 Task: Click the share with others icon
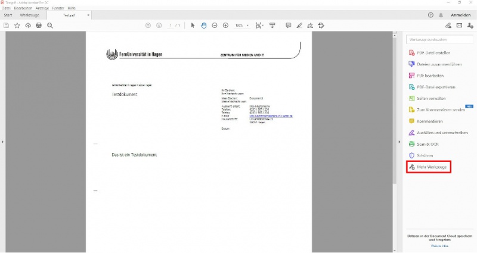click(x=470, y=26)
